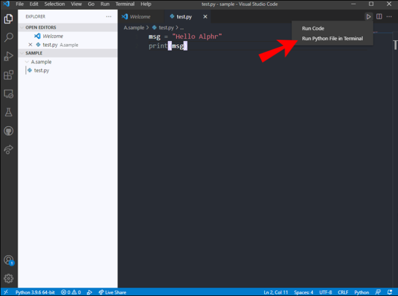Click the print keyword on line 2
This screenshot has height=296, width=398.
click(158, 46)
